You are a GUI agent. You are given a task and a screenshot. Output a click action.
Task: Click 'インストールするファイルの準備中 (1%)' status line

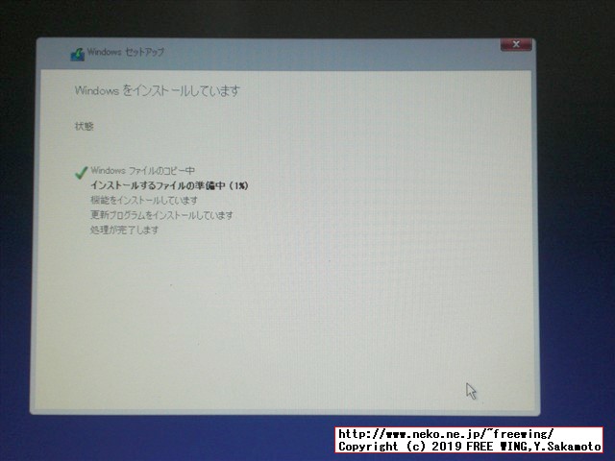coord(169,185)
